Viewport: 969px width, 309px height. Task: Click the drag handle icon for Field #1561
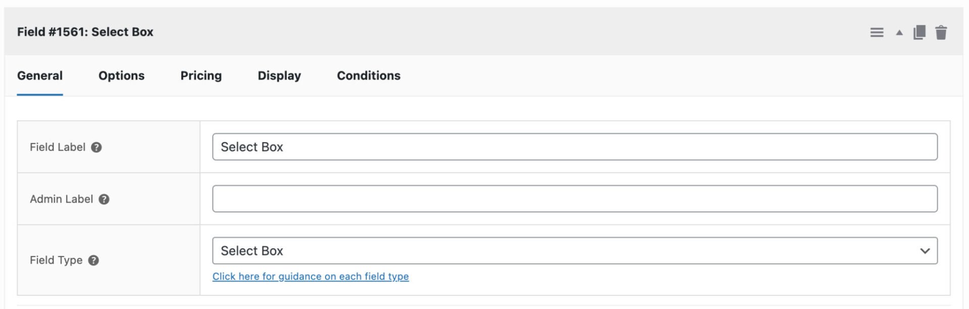click(x=877, y=32)
